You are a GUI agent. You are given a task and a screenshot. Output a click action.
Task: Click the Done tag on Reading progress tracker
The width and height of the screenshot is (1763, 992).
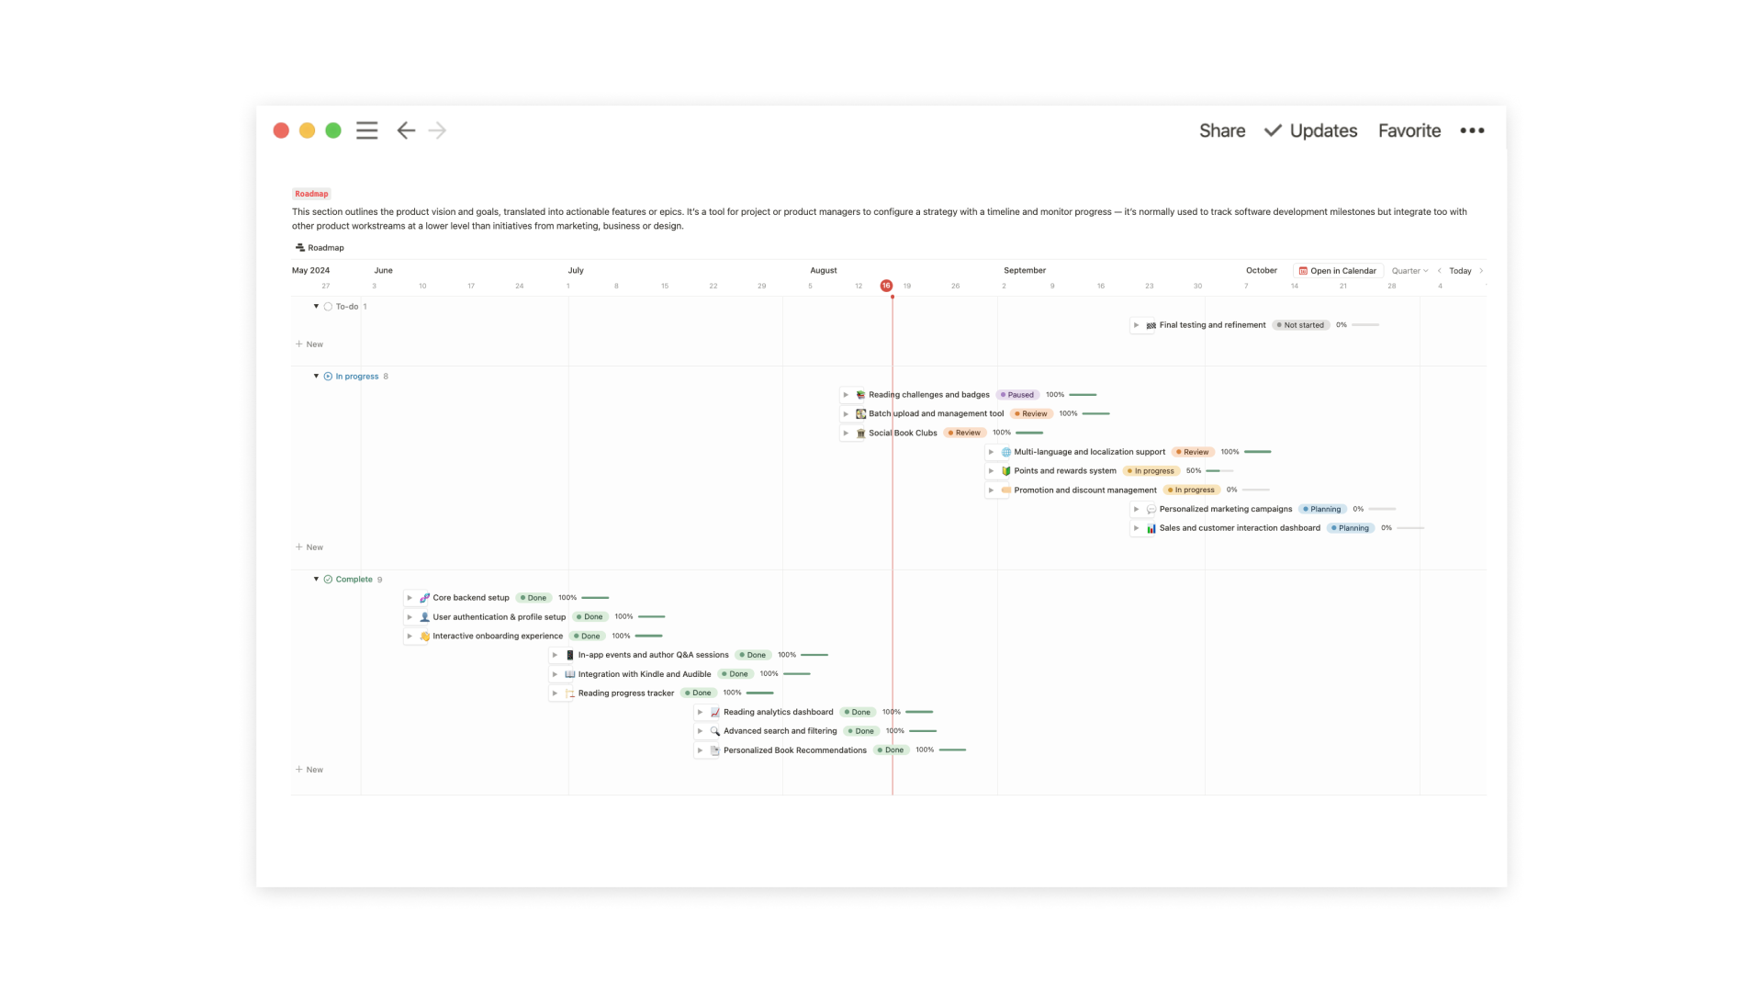[699, 693]
